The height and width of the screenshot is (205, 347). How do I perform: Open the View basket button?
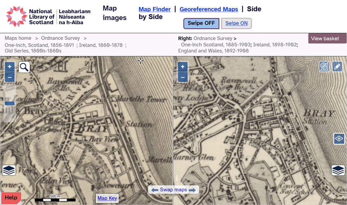325,38
